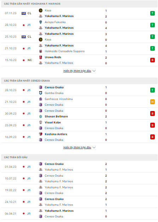This screenshot has height=222, width=158.
Task: Expand more Cerezo Osaka matches
Action: tap(77, 148)
